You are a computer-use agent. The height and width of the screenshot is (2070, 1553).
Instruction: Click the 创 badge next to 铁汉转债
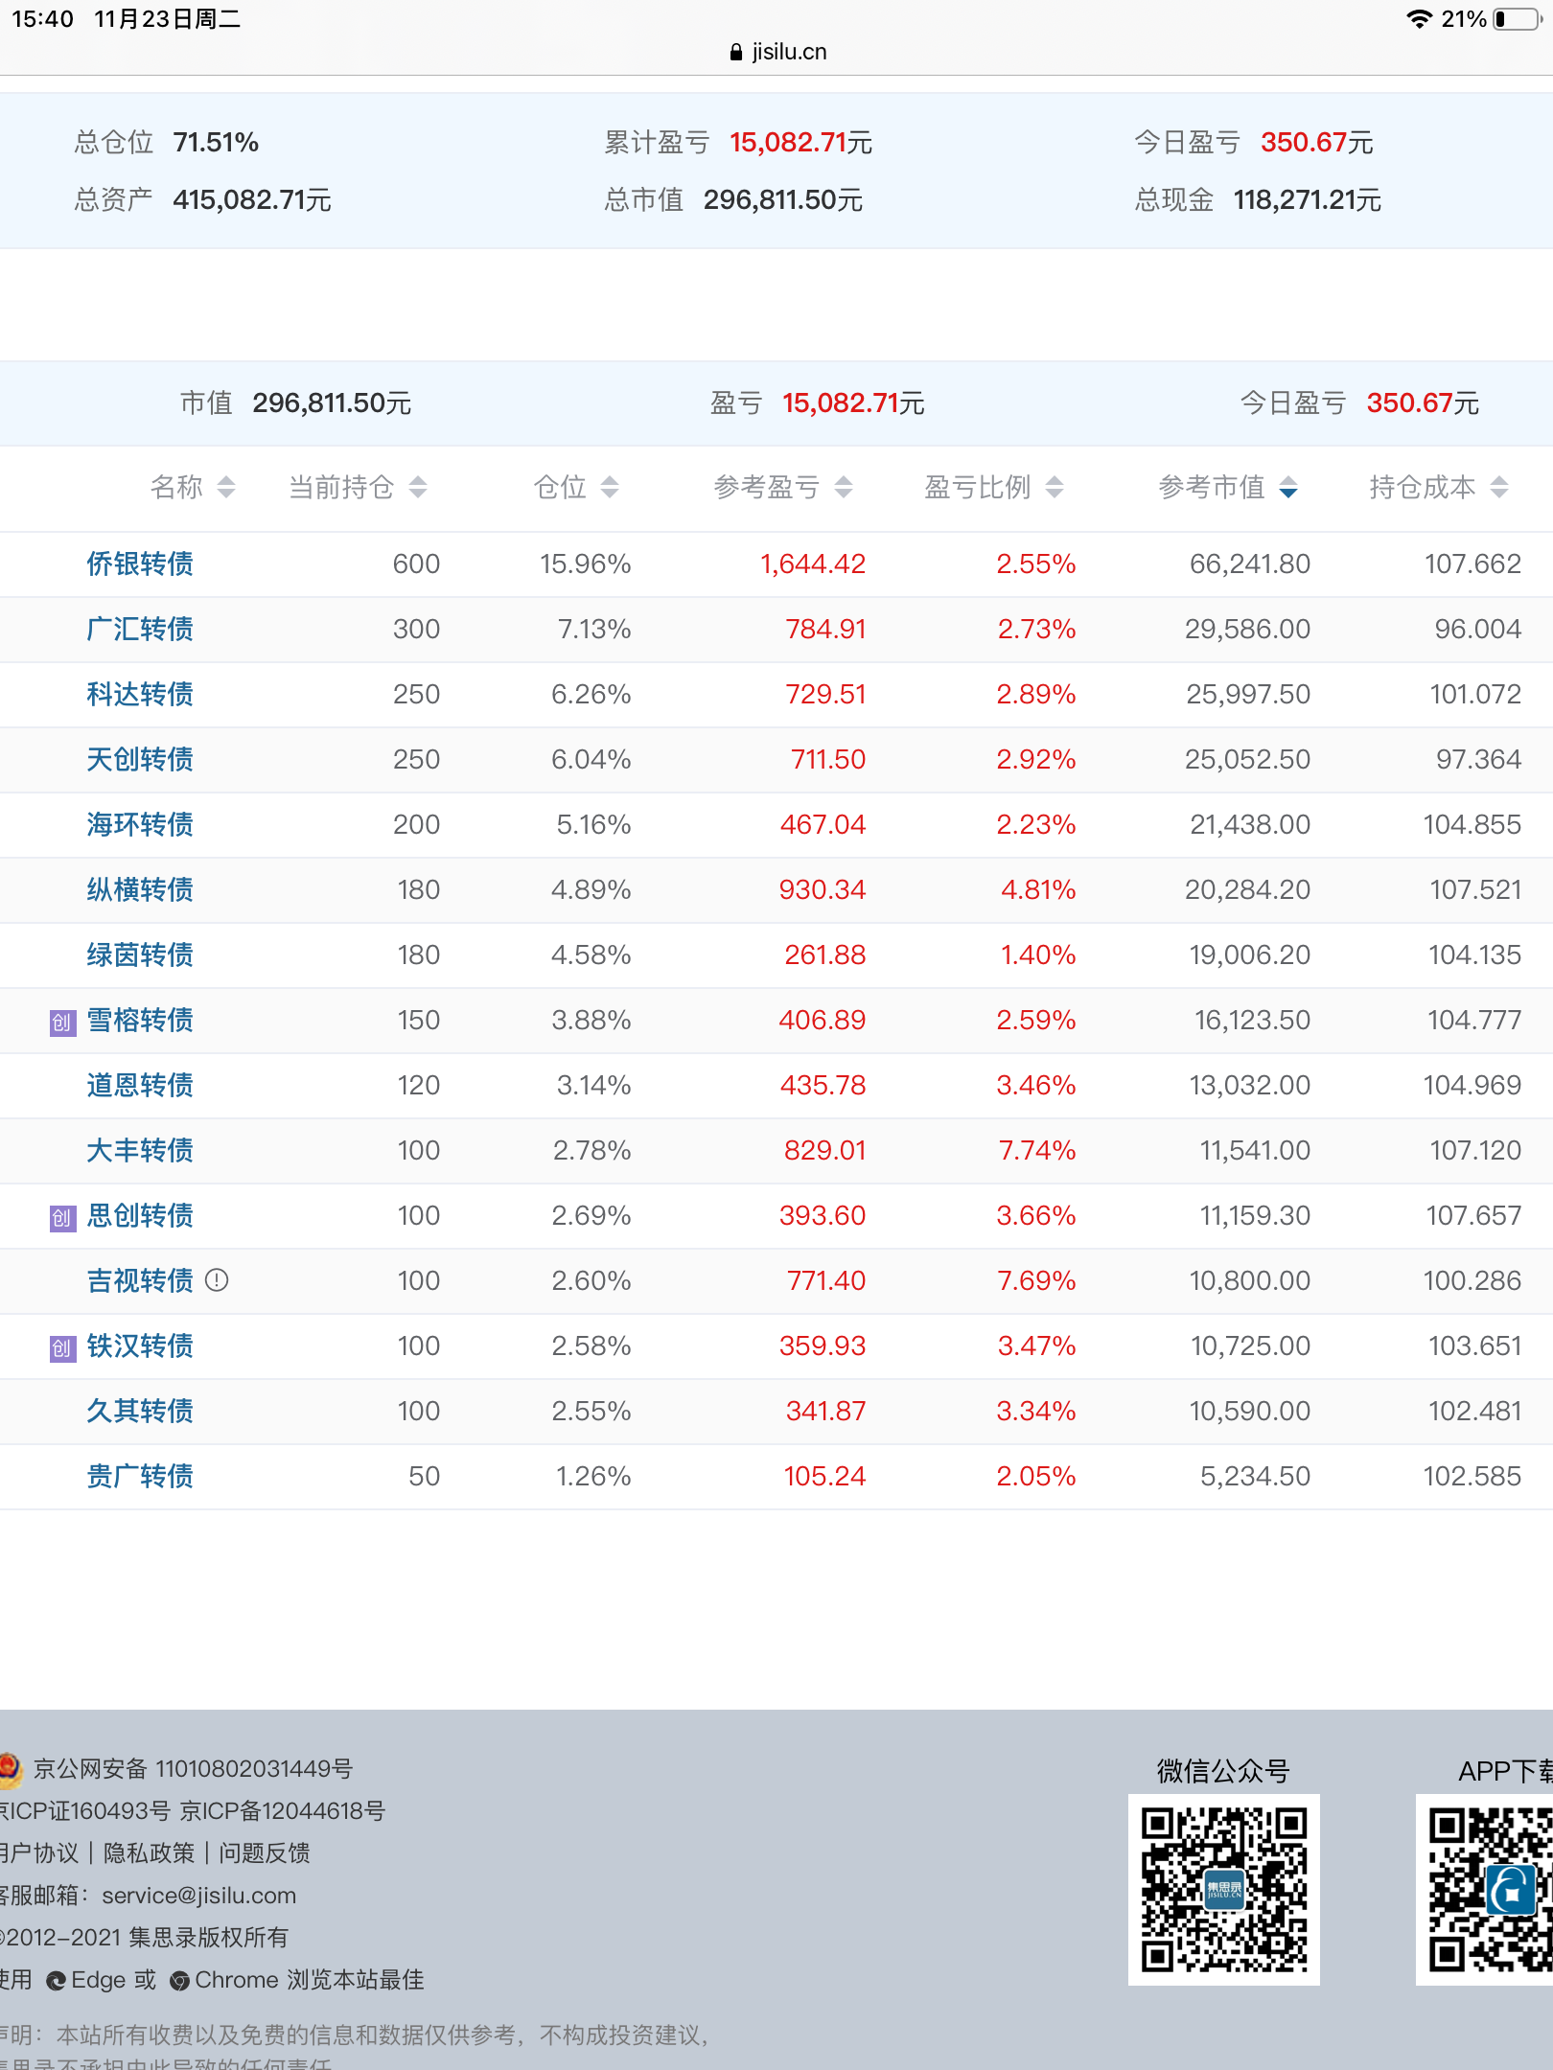click(62, 1348)
